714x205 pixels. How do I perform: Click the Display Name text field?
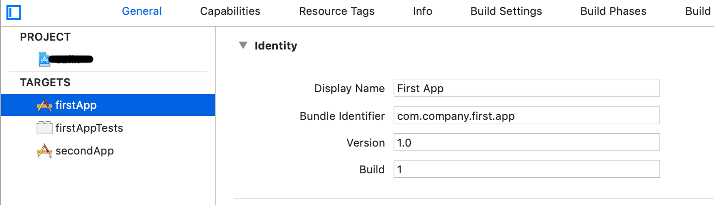tap(526, 88)
